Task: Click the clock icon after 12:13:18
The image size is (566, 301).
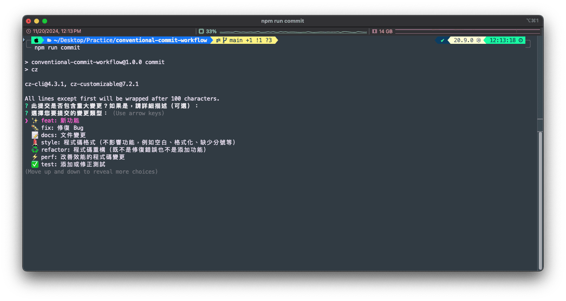Action: [521, 40]
